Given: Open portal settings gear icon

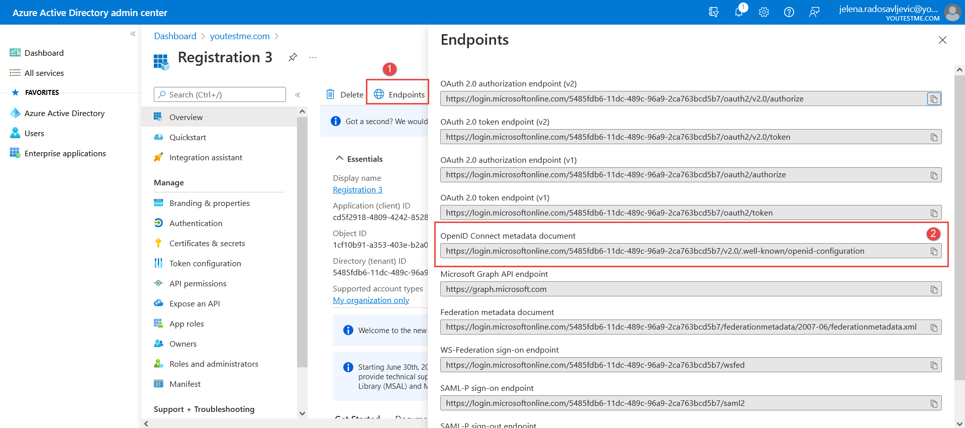Looking at the screenshot, I should [763, 12].
